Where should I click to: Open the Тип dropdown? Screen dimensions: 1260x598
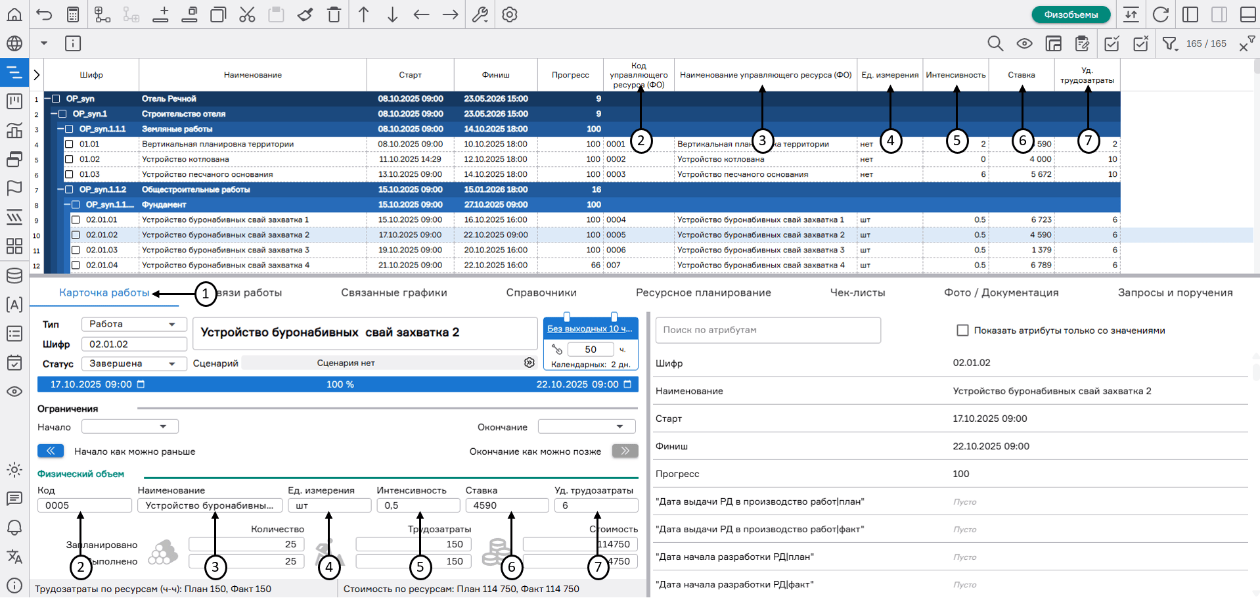(x=134, y=324)
